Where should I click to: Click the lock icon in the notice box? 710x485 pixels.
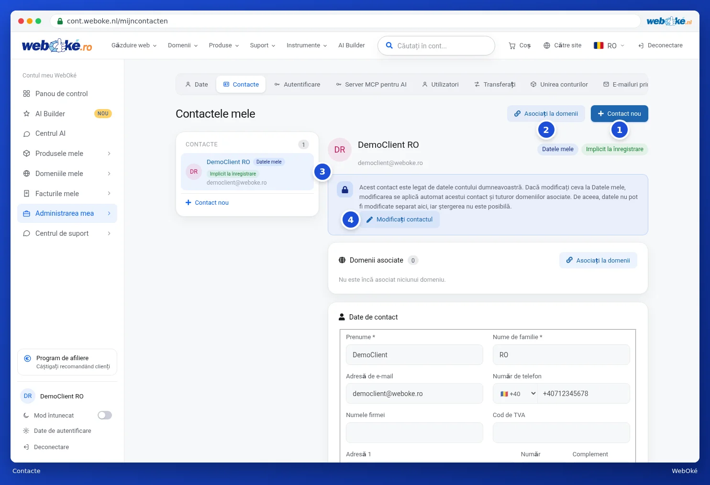click(345, 189)
